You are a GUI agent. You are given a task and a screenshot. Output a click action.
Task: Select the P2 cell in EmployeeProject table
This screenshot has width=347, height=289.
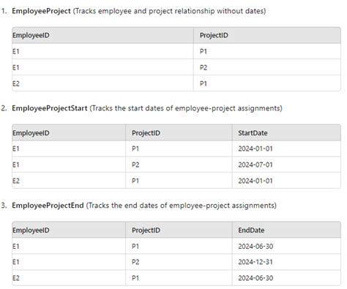tap(204, 67)
